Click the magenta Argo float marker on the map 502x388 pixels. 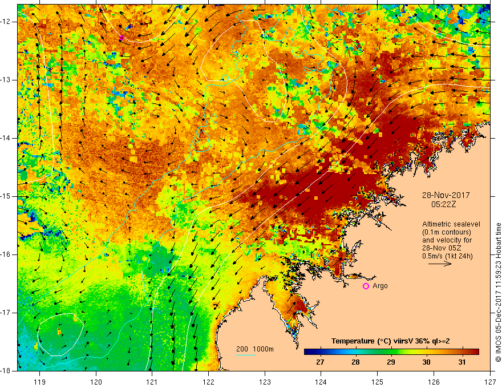click(x=122, y=38)
